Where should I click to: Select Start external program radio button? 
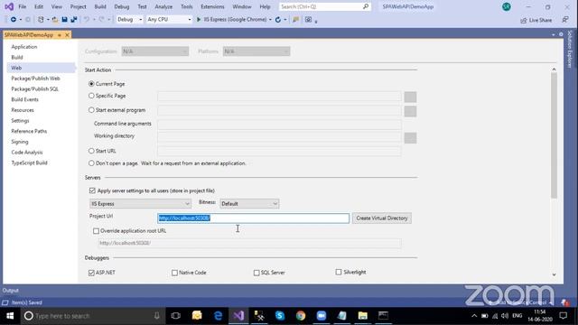coord(91,110)
